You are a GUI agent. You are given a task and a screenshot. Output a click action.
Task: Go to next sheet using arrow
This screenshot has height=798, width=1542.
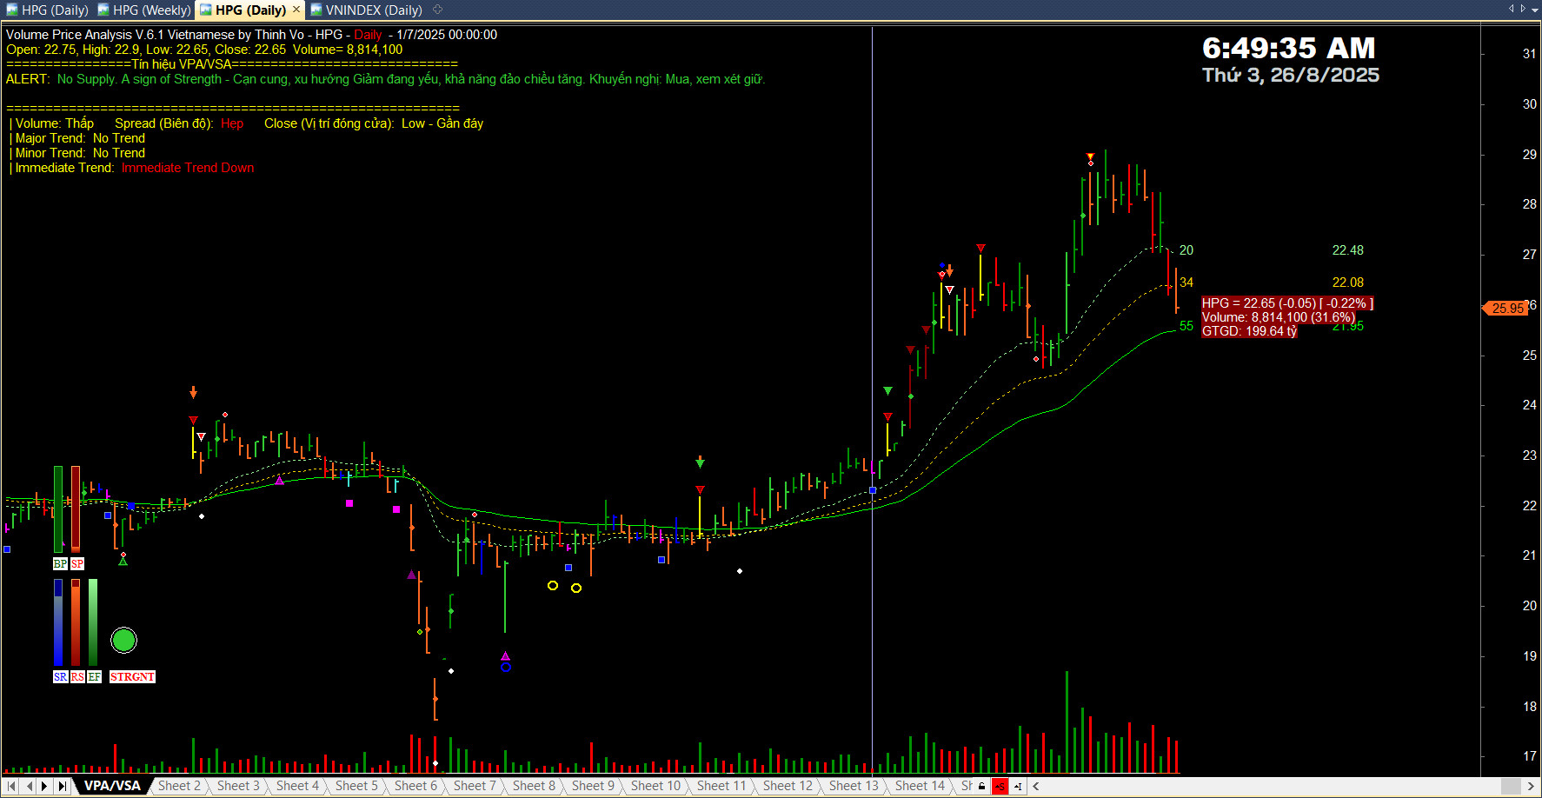(x=45, y=786)
